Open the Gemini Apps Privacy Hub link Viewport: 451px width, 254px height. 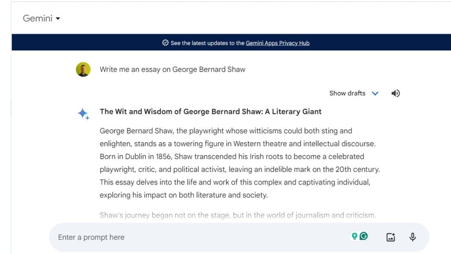(277, 43)
